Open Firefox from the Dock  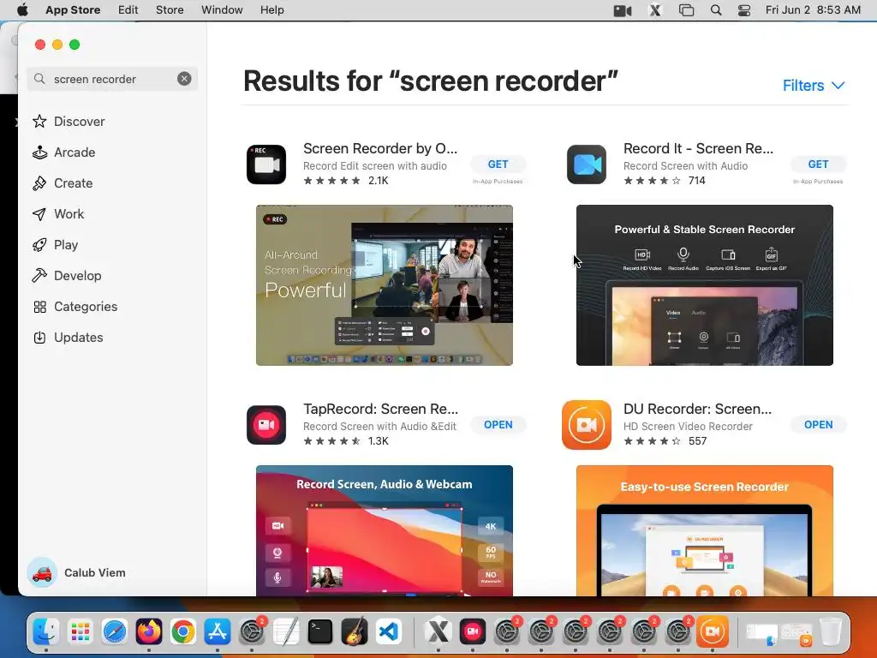[149, 631]
